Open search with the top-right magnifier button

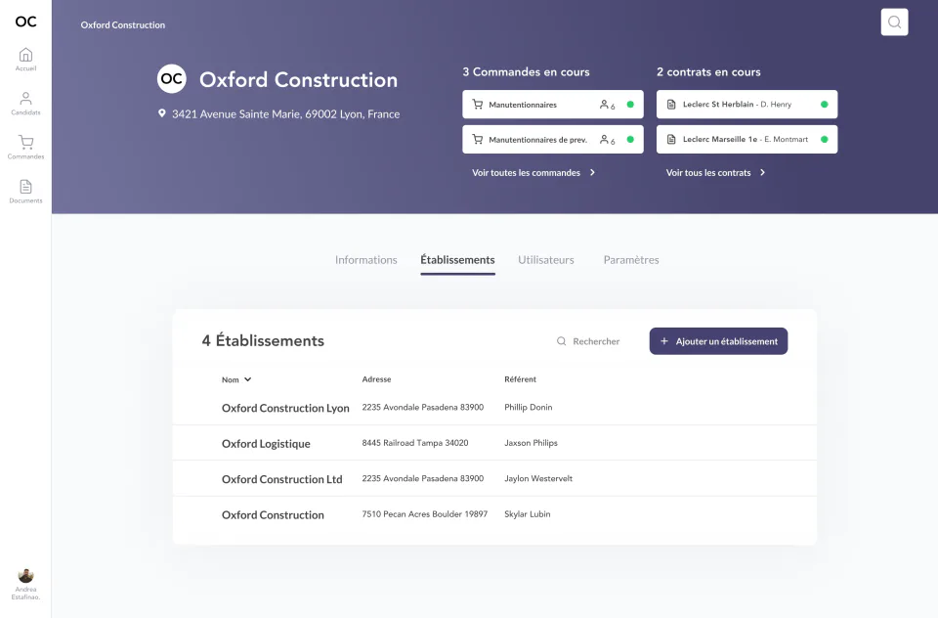[x=894, y=22]
